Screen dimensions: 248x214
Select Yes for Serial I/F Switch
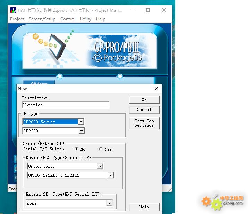pyautogui.click(x=101, y=149)
